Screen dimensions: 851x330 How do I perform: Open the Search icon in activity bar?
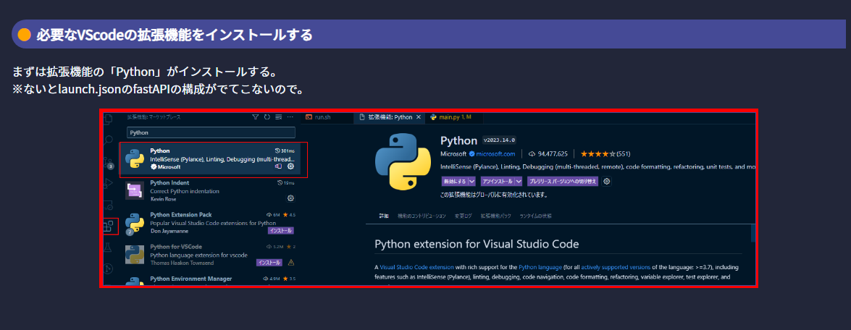click(108, 139)
